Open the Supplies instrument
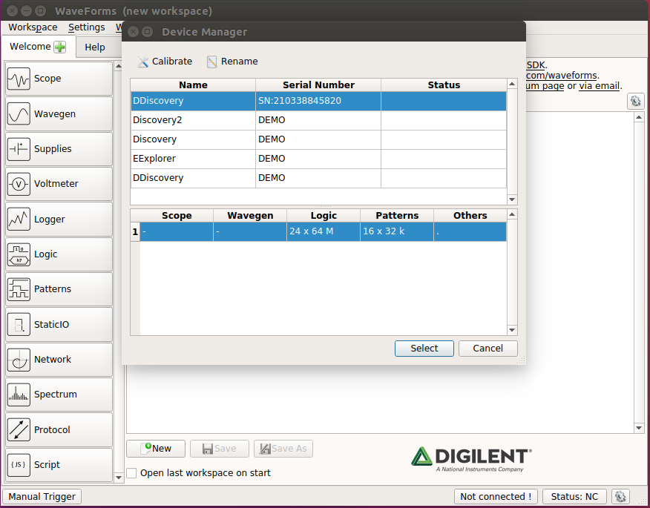 pyautogui.click(x=59, y=149)
